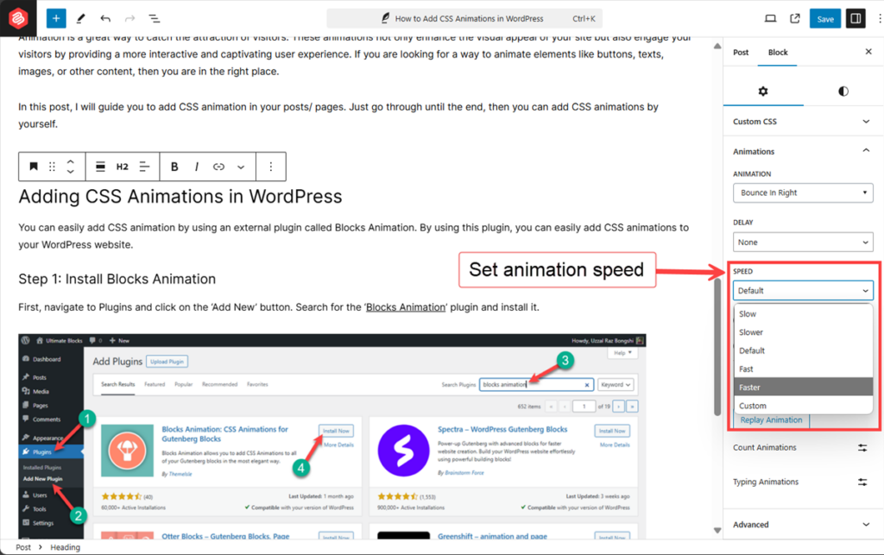Switch to Post tab
The image size is (884, 555).
[x=741, y=52]
